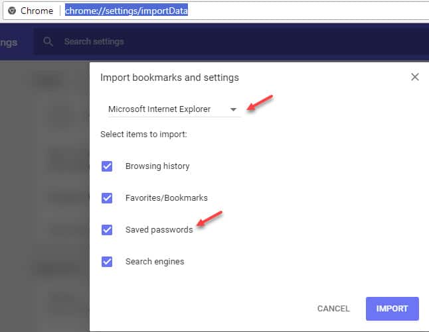This screenshot has height=332, width=429.
Task: Toggle the Favorites/Bookmarks checkbox
Action: tap(107, 198)
